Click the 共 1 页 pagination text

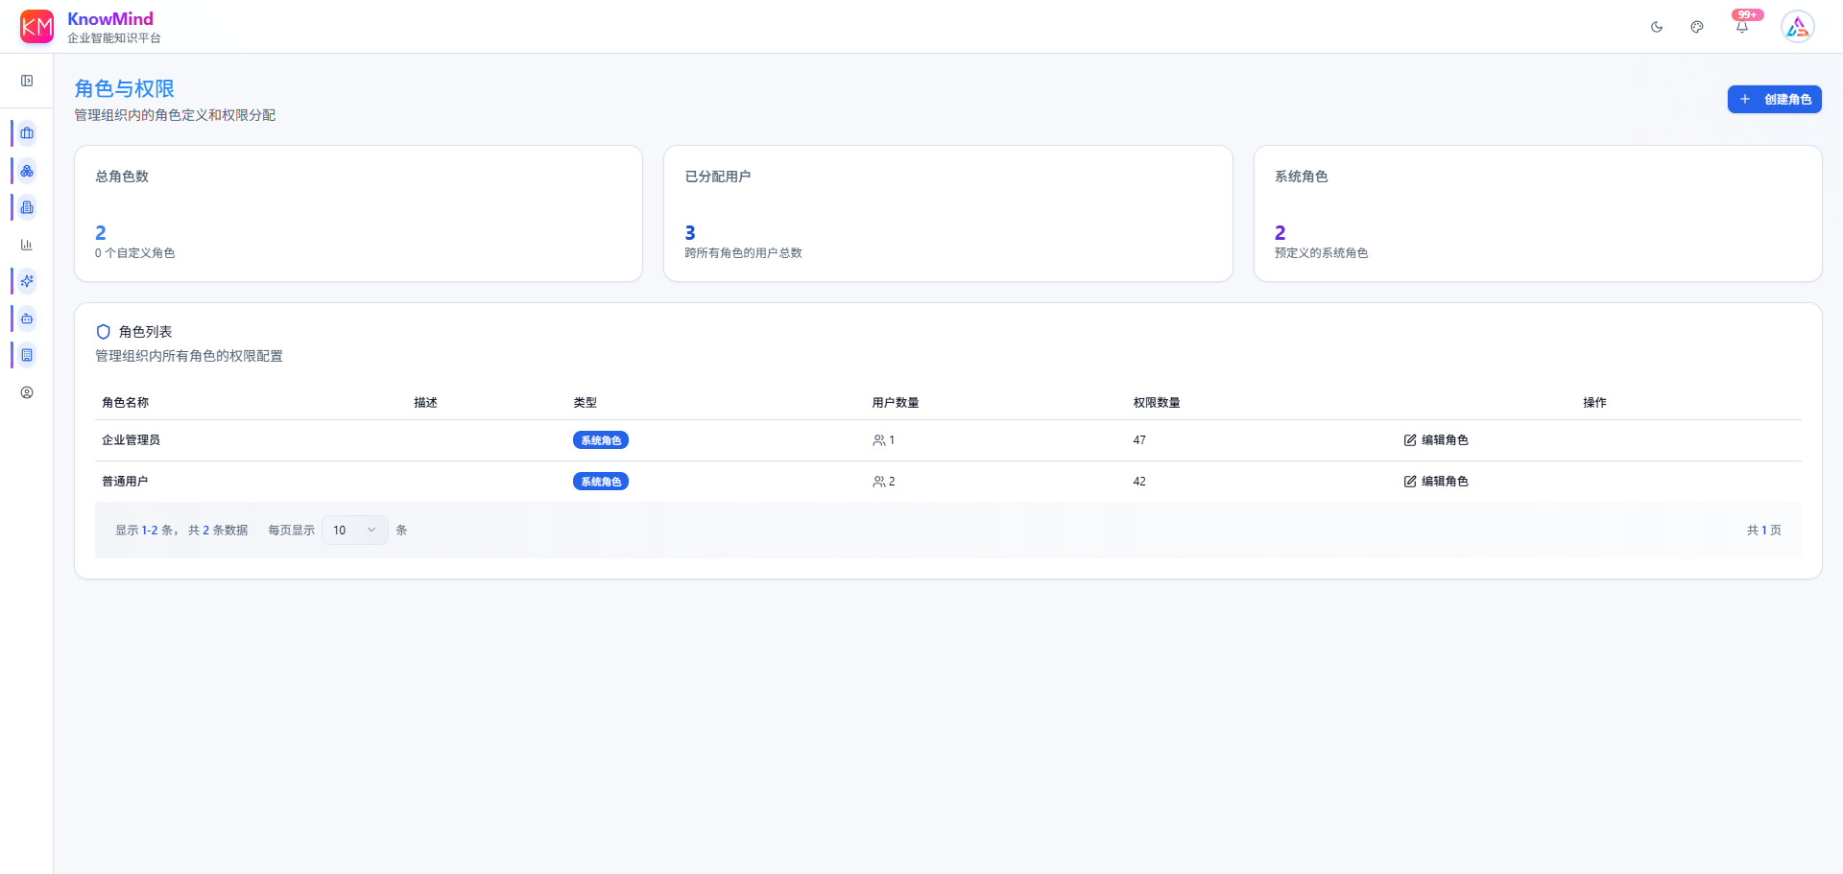tap(1763, 531)
